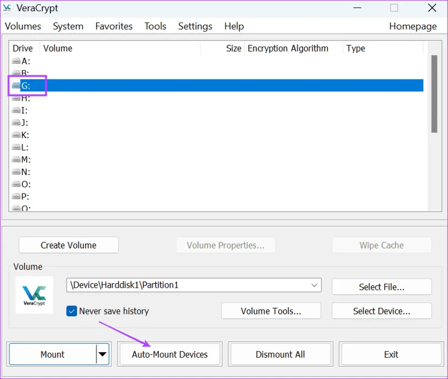Close the VeraCrypt window
This screenshot has width=448, height=379.
tap(432, 8)
